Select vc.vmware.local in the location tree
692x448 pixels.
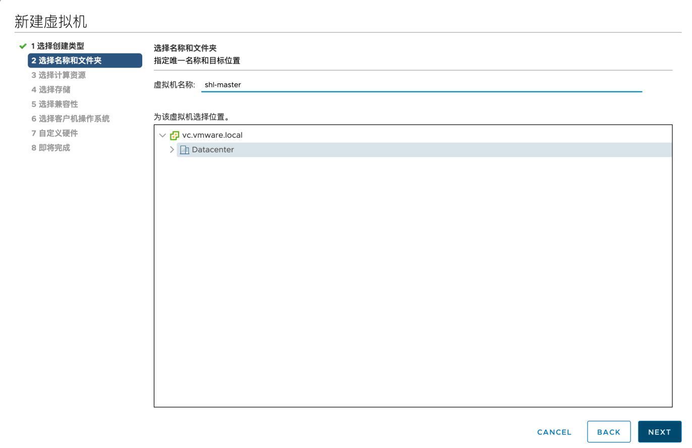(212, 135)
